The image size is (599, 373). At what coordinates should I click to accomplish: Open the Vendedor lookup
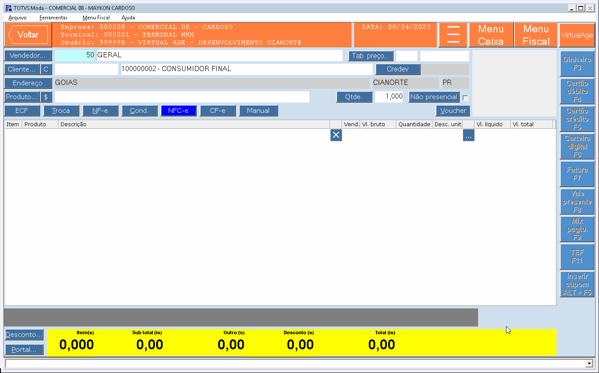[28, 56]
